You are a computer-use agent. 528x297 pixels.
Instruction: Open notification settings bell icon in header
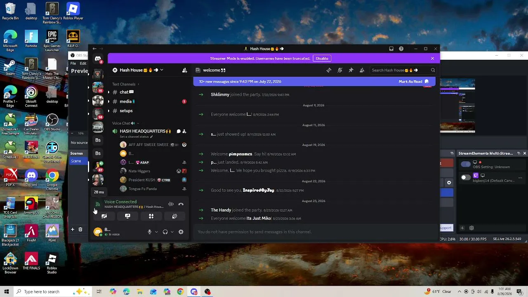point(340,70)
